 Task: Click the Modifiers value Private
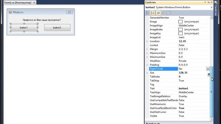(x=183, y=61)
